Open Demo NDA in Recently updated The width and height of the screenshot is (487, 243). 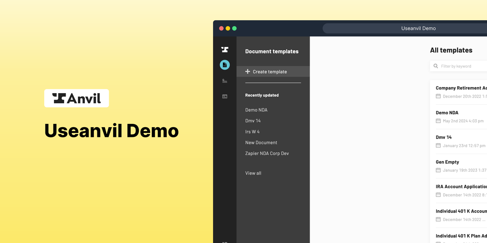click(x=256, y=110)
